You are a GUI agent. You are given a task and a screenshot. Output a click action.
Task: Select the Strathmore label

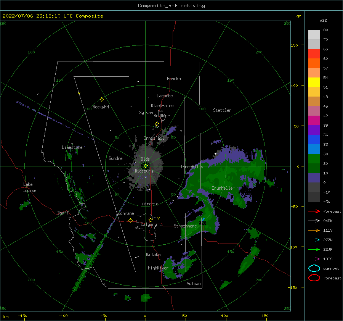click(x=185, y=226)
